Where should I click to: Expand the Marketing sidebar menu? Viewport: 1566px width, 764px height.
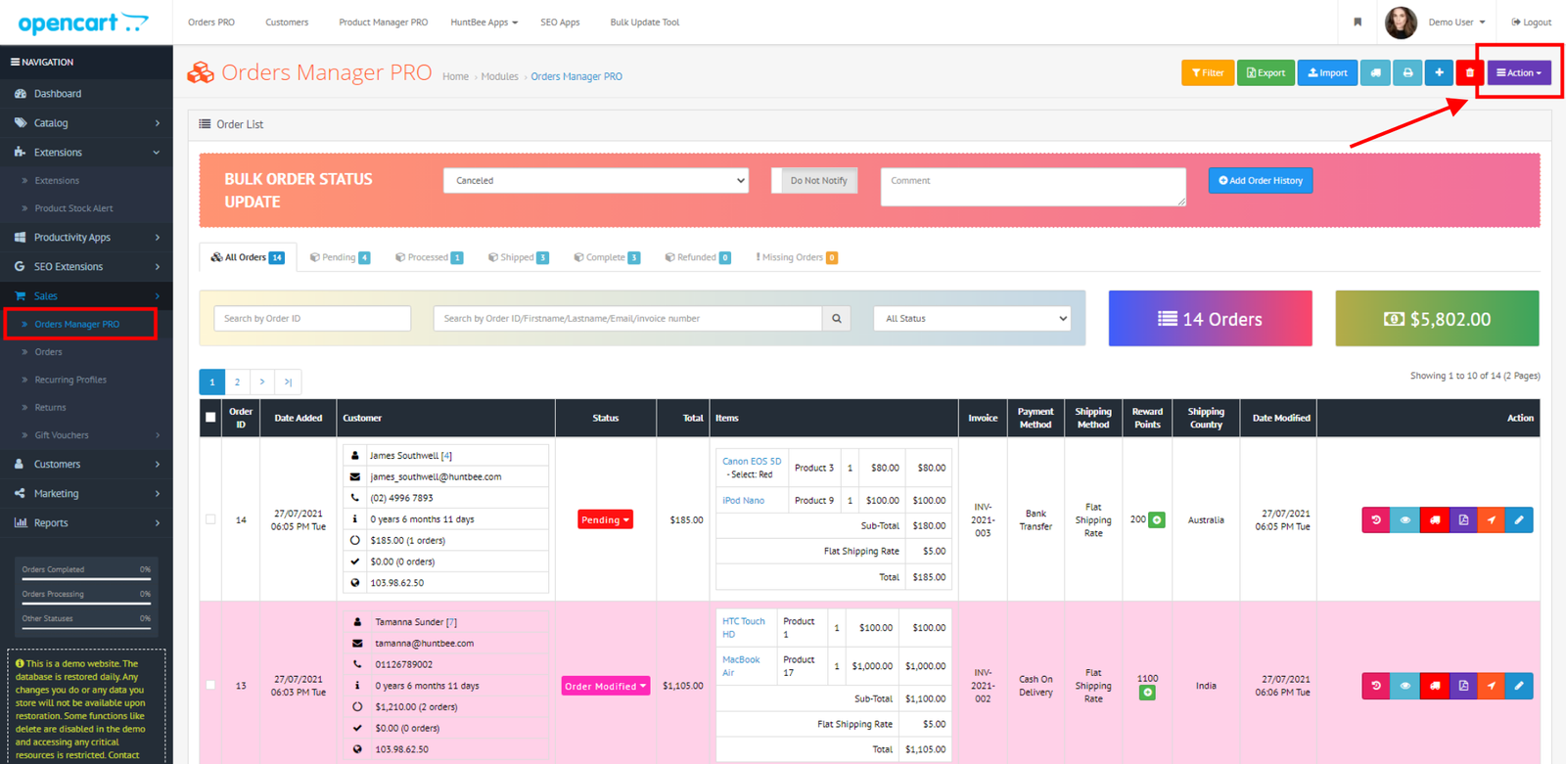pyautogui.click(x=86, y=493)
